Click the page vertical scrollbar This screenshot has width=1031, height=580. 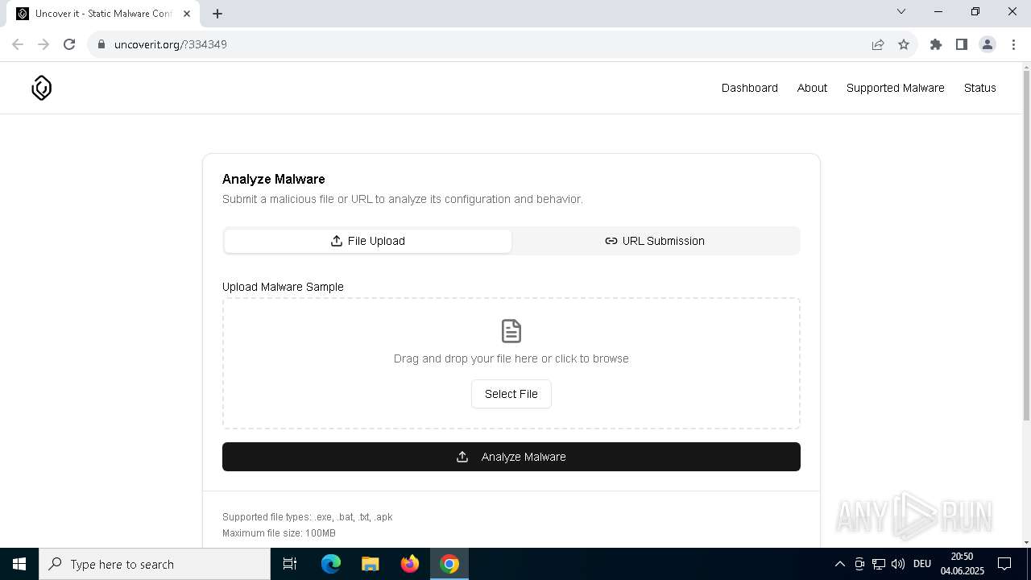pyautogui.click(x=1026, y=246)
